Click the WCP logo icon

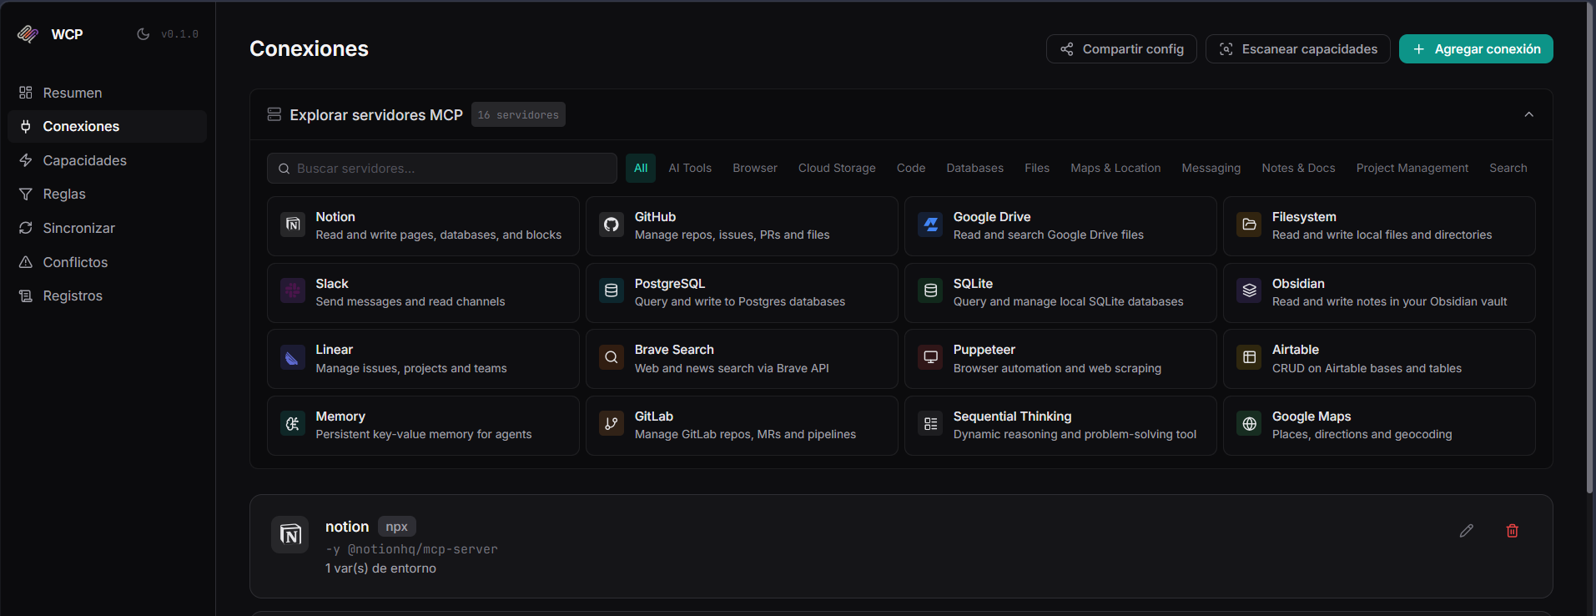pyautogui.click(x=28, y=34)
